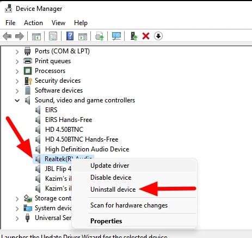This screenshot has height=238, width=252.
Task: Select the Security devices category label
Action: tap(58, 81)
